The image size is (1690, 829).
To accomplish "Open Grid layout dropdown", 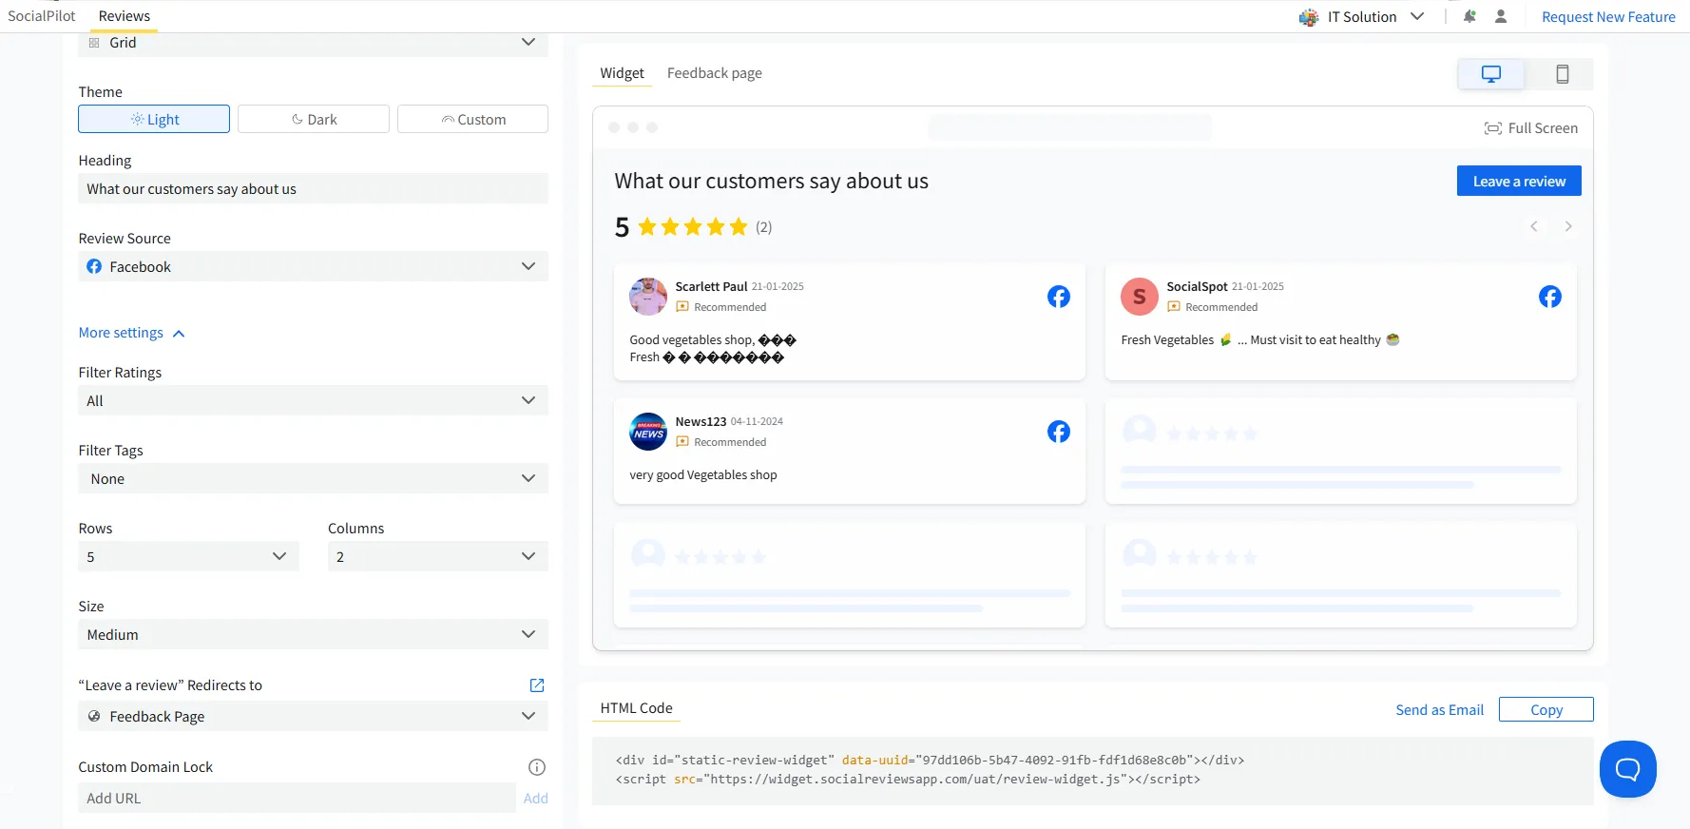I will click(x=314, y=43).
